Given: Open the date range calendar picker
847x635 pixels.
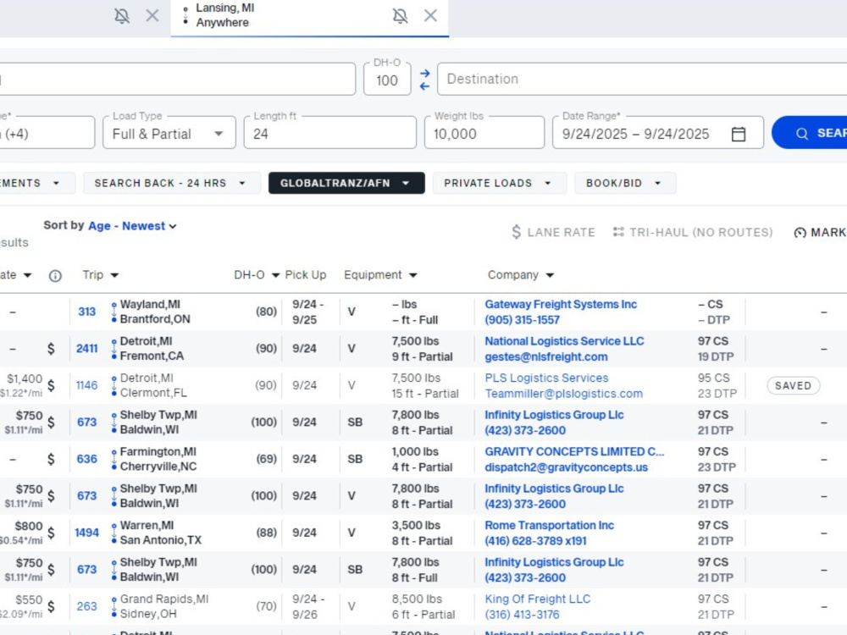Looking at the screenshot, I should (739, 134).
